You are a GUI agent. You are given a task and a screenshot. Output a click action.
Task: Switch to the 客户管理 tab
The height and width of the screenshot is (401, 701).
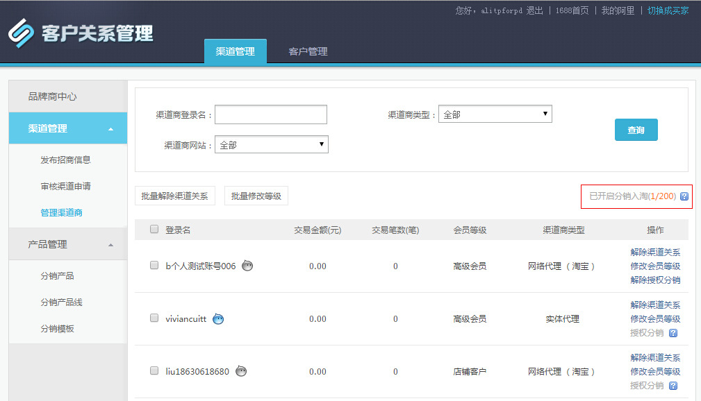(x=308, y=51)
